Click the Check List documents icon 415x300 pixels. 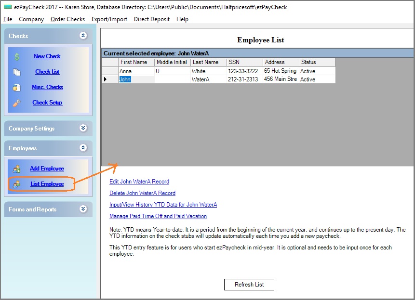pyautogui.click(x=17, y=72)
